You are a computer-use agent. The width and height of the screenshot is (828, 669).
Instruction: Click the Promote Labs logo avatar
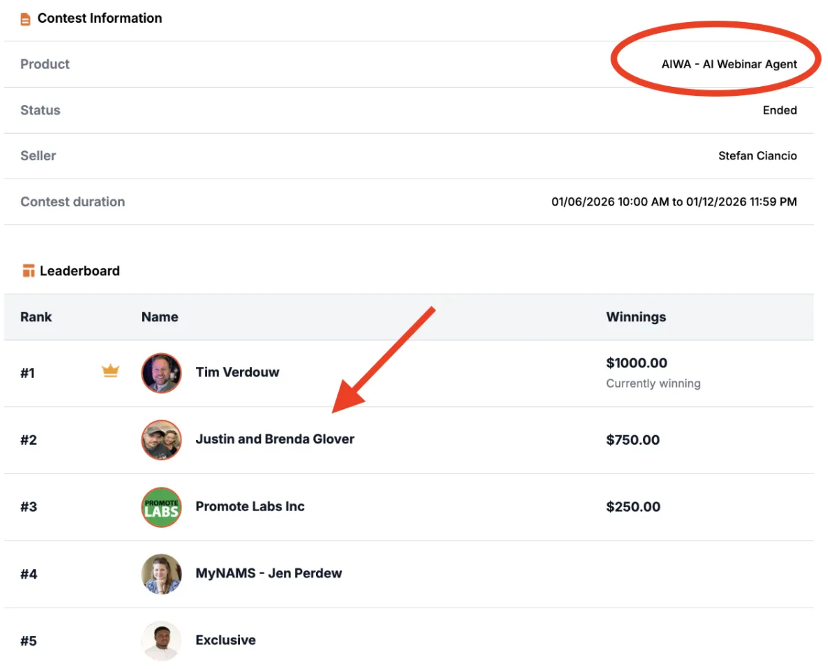(161, 507)
